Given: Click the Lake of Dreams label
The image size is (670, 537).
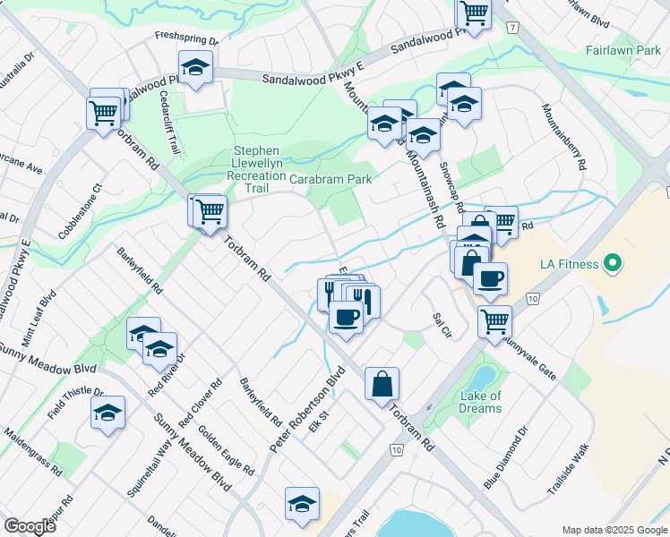Looking at the screenshot, I should [x=480, y=402].
